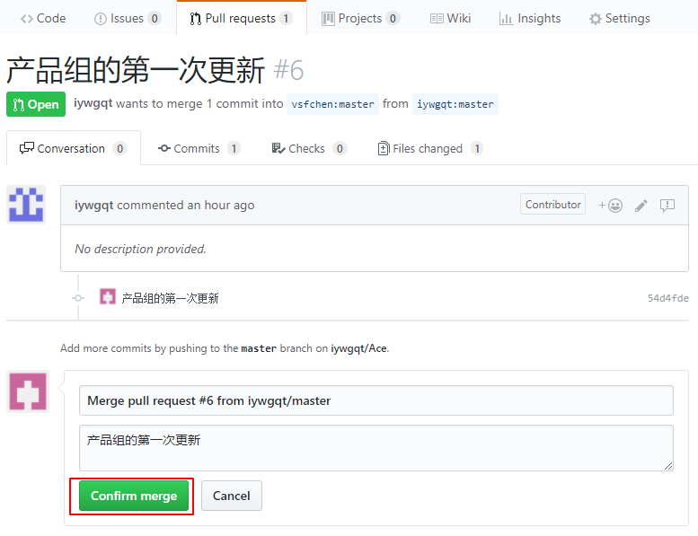Click iywgqt's blue avatar beside the comment

pyautogui.click(x=26, y=205)
